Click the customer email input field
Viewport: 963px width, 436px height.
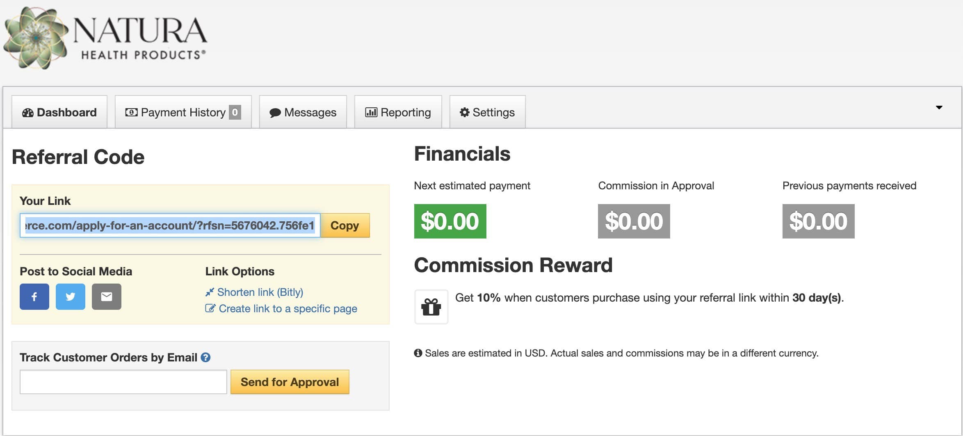[123, 382]
